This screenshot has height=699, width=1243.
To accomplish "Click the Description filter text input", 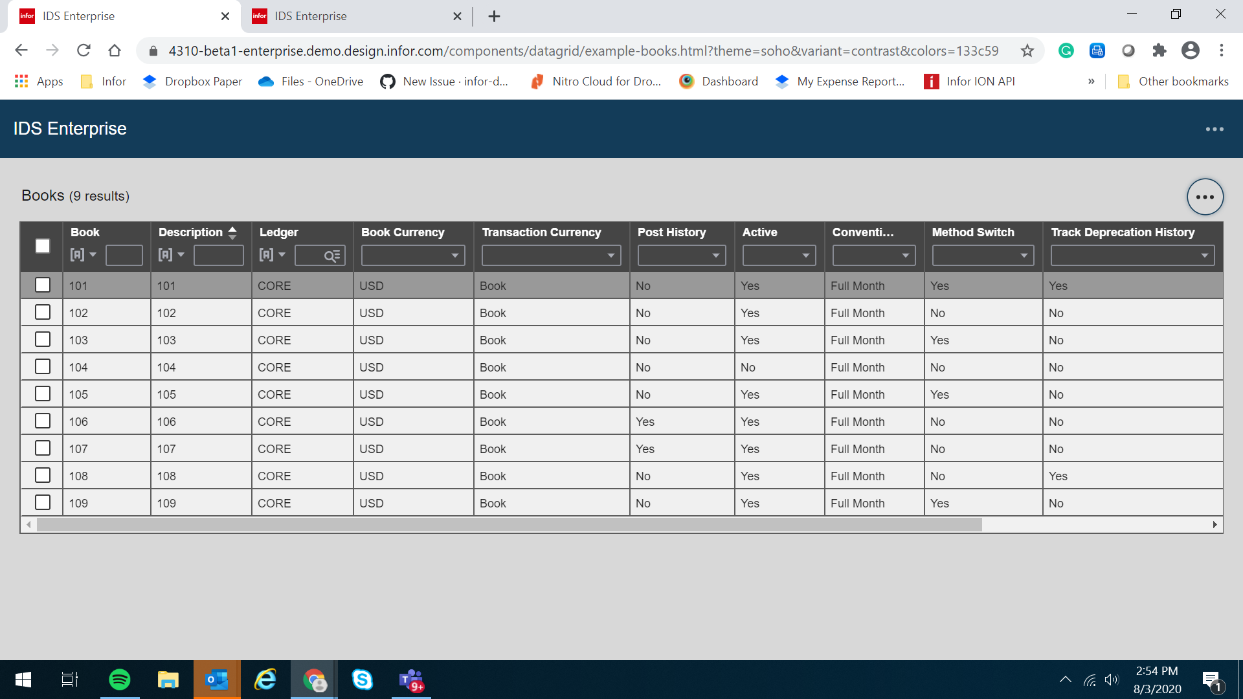I will (x=218, y=256).
